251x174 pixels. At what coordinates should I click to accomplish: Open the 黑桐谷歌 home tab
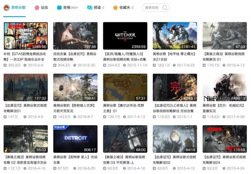click(x=15, y=8)
